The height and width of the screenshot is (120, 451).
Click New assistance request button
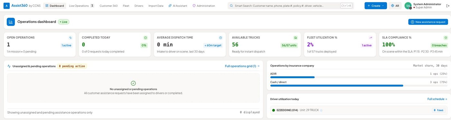point(428,22)
